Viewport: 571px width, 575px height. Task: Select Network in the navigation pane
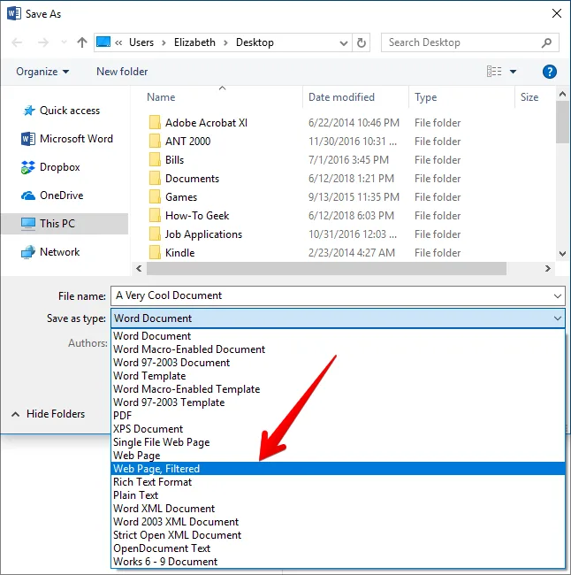tap(59, 252)
